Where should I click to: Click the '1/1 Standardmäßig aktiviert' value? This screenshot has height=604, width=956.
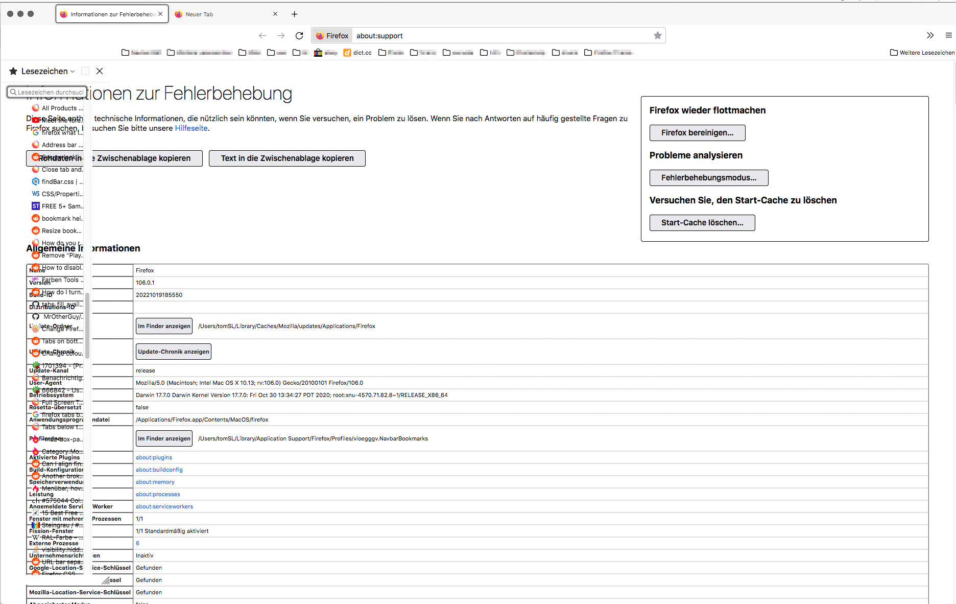(172, 531)
